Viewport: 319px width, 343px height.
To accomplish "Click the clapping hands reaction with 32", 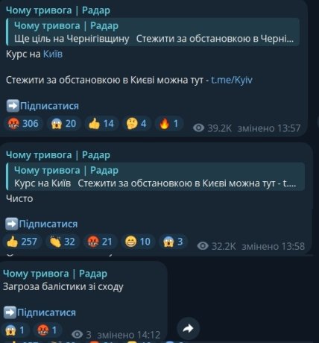I will tap(63, 242).
